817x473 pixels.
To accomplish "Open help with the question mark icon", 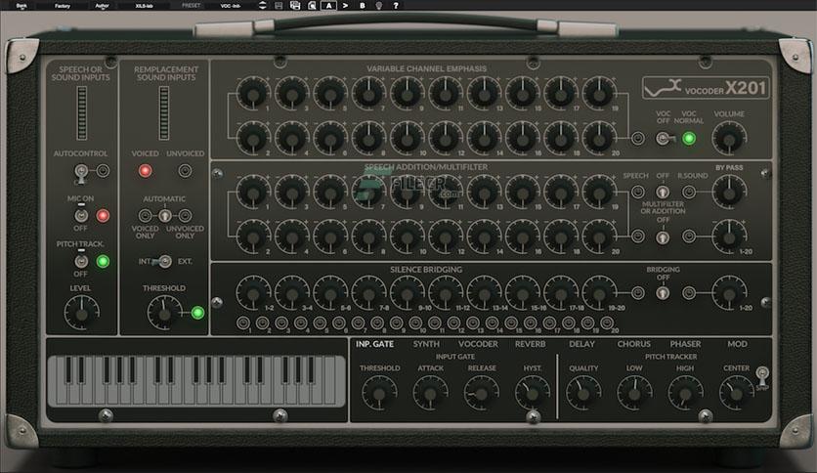I will coord(396,6).
